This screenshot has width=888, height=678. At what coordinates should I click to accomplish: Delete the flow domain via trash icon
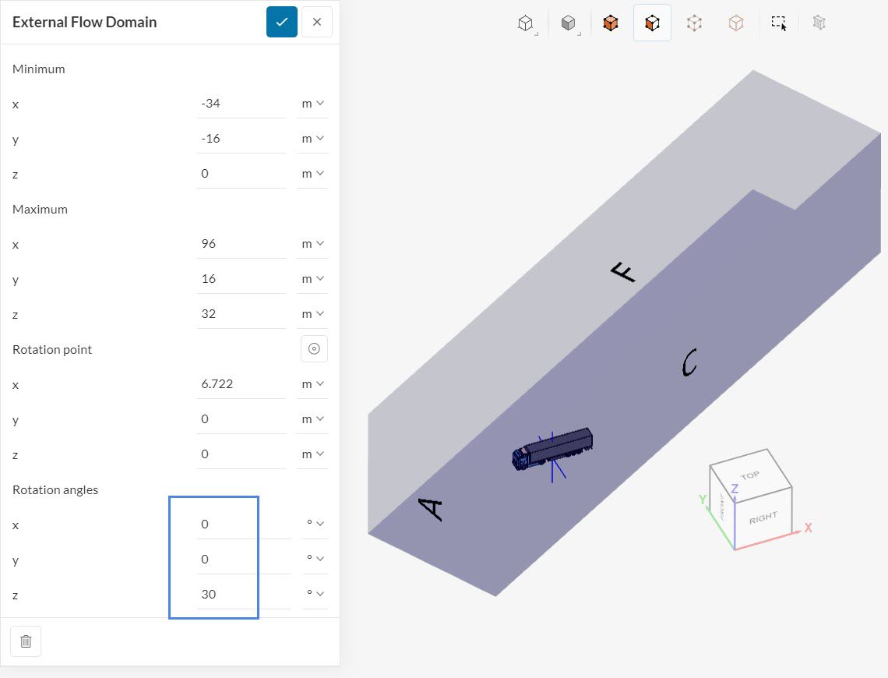pos(26,641)
